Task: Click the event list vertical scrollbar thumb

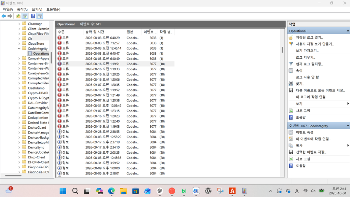Action: [282, 50]
